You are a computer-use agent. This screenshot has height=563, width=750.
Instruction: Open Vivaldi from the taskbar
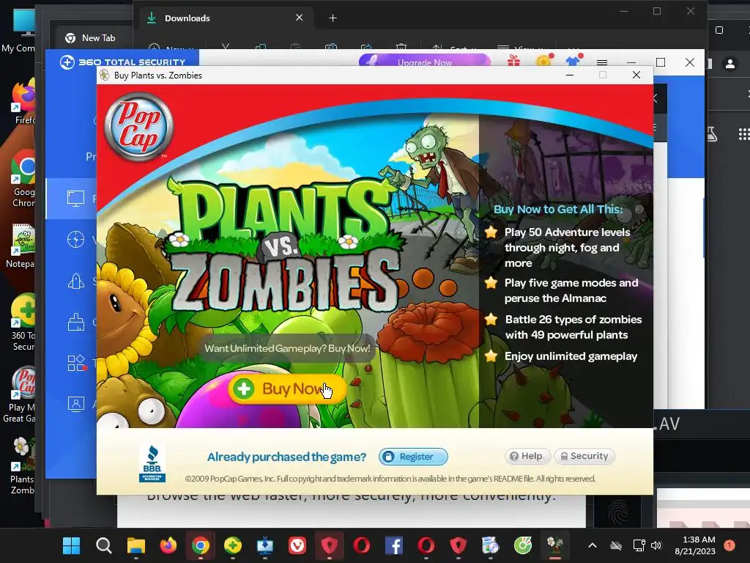297,545
